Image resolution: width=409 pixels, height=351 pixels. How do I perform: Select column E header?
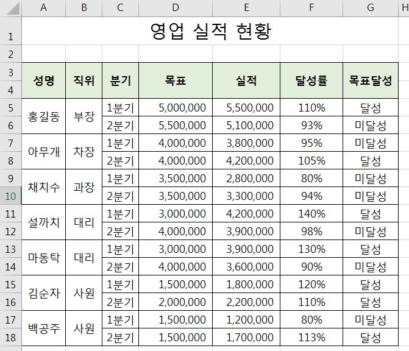[246, 8]
